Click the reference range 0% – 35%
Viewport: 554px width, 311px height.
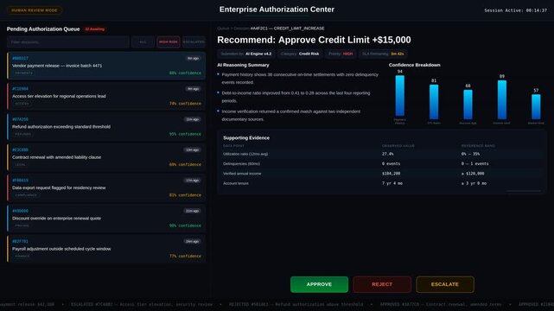pyautogui.click(x=471, y=154)
